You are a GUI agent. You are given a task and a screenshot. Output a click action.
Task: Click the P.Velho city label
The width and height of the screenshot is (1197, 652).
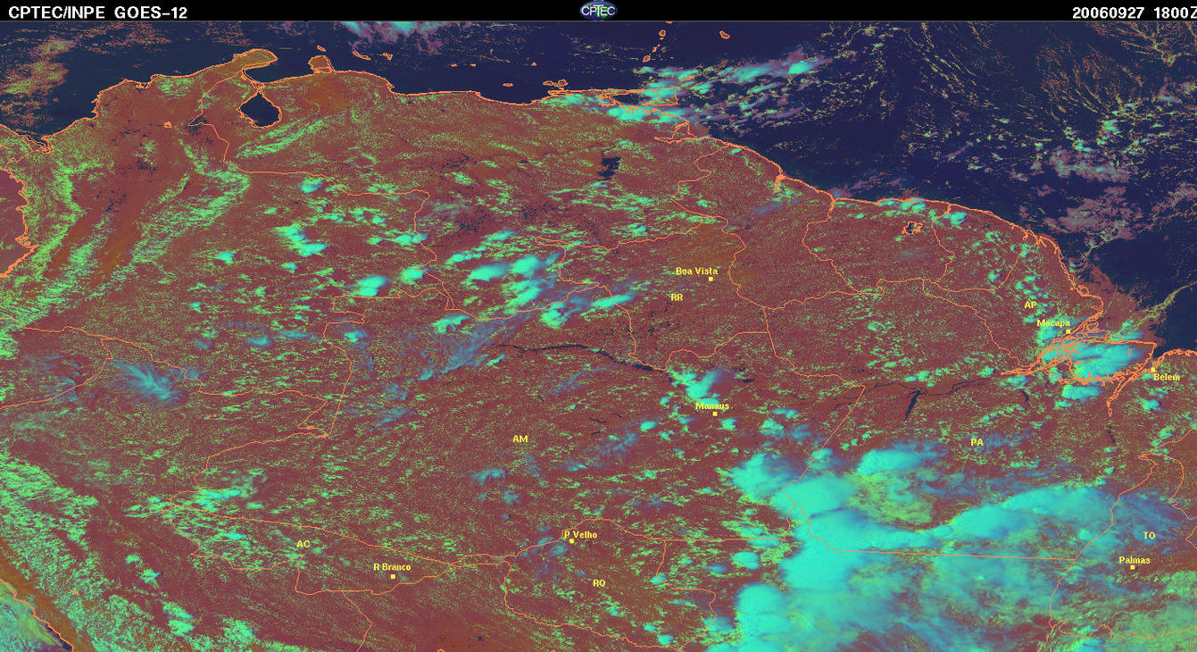click(580, 535)
